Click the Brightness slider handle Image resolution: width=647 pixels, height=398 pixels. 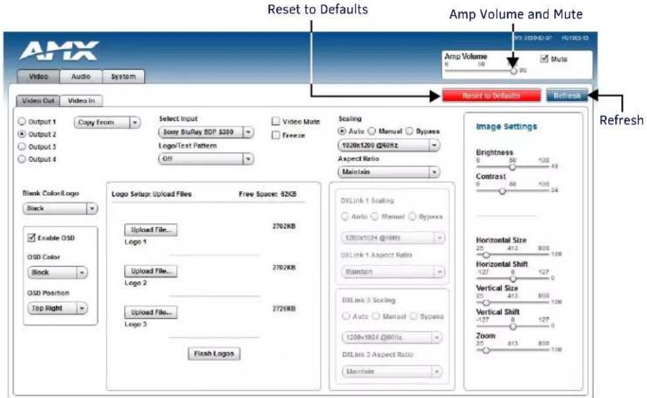point(512,166)
